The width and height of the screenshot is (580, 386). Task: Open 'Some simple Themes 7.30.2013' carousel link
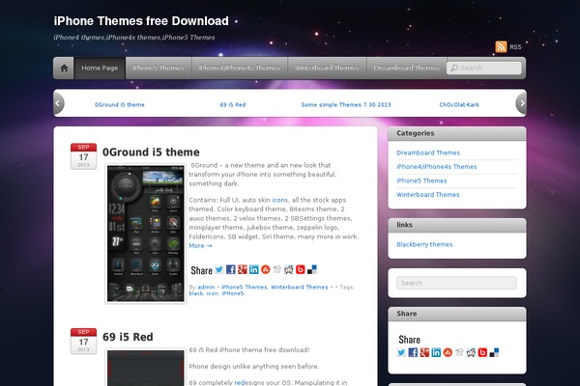point(346,104)
